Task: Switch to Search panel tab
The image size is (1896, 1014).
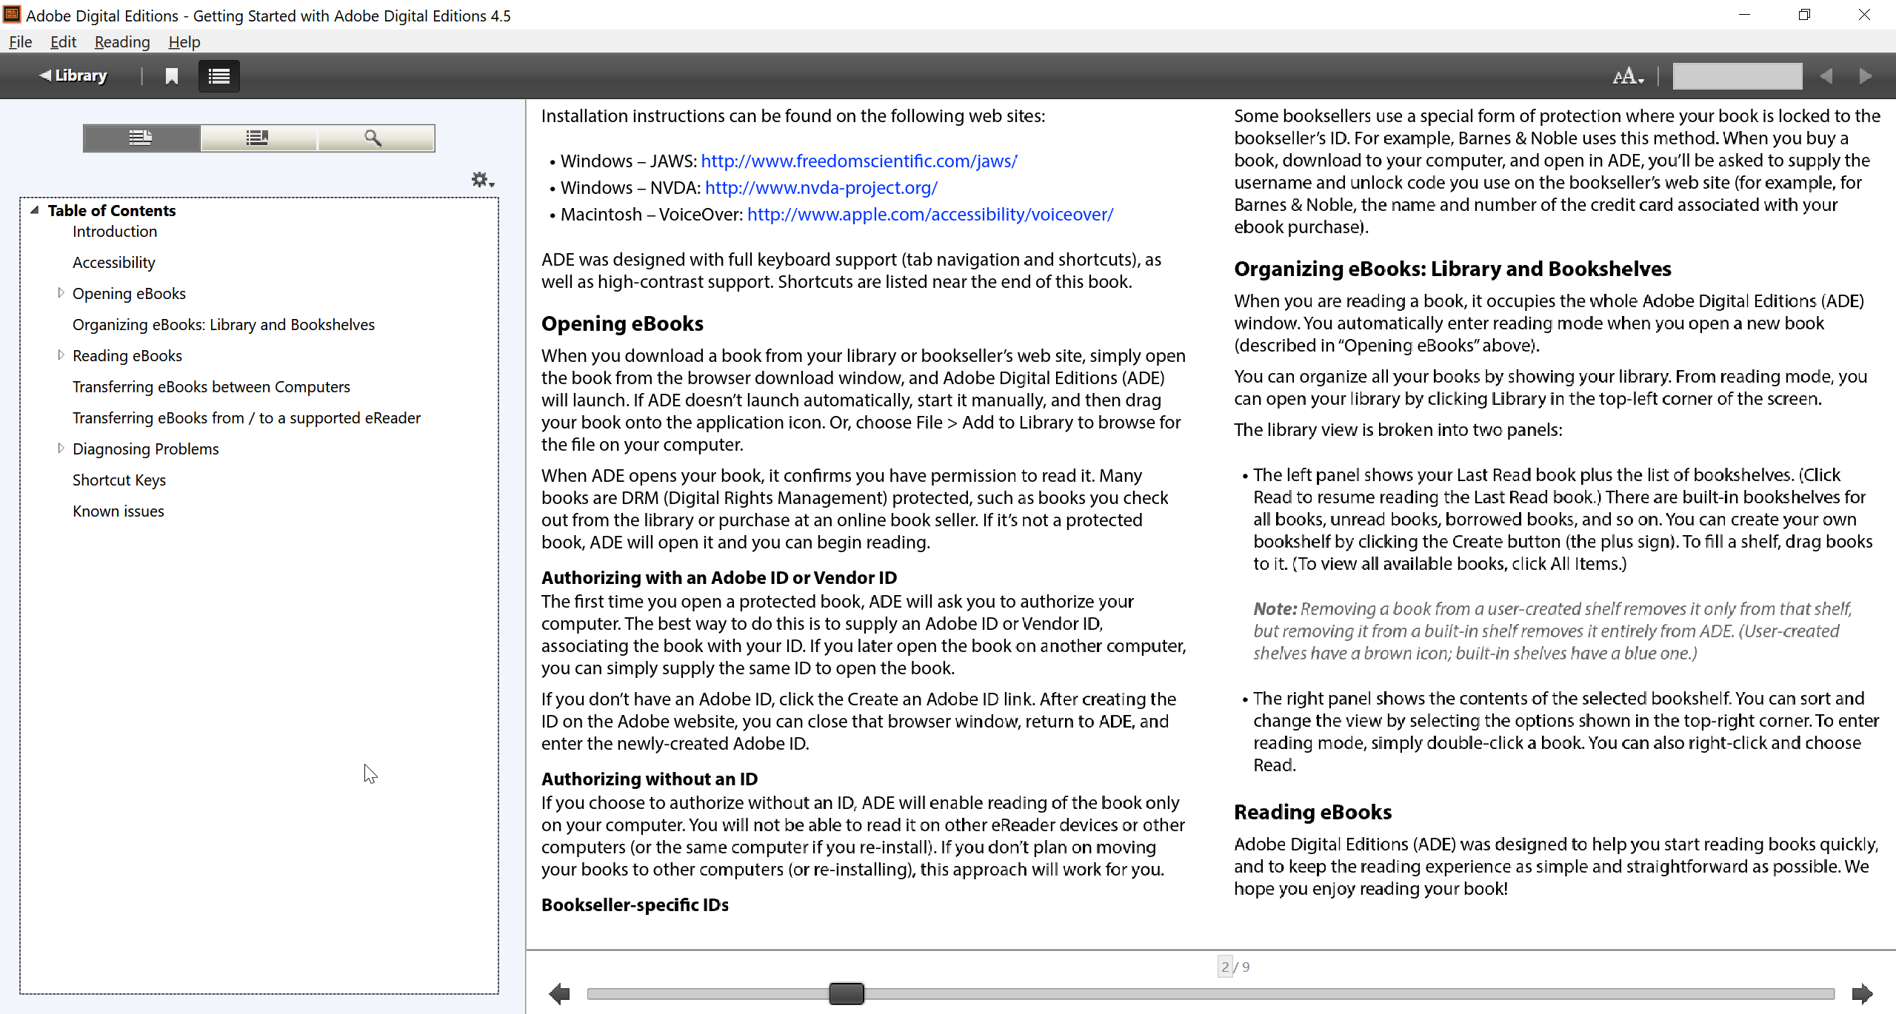Action: tap(375, 138)
